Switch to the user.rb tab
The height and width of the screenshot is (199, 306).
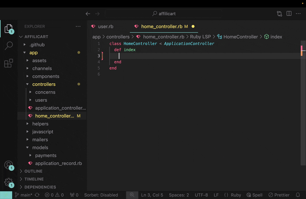click(105, 26)
